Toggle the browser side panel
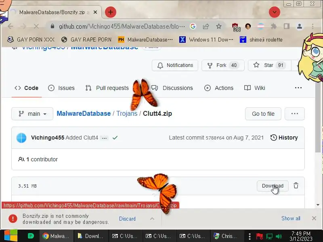 (x=286, y=26)
